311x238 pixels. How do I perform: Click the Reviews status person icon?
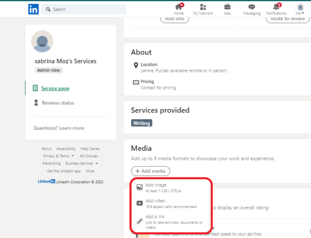(x=36, y=103)
